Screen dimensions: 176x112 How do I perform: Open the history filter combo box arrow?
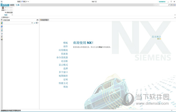click(x=32, y=23)
